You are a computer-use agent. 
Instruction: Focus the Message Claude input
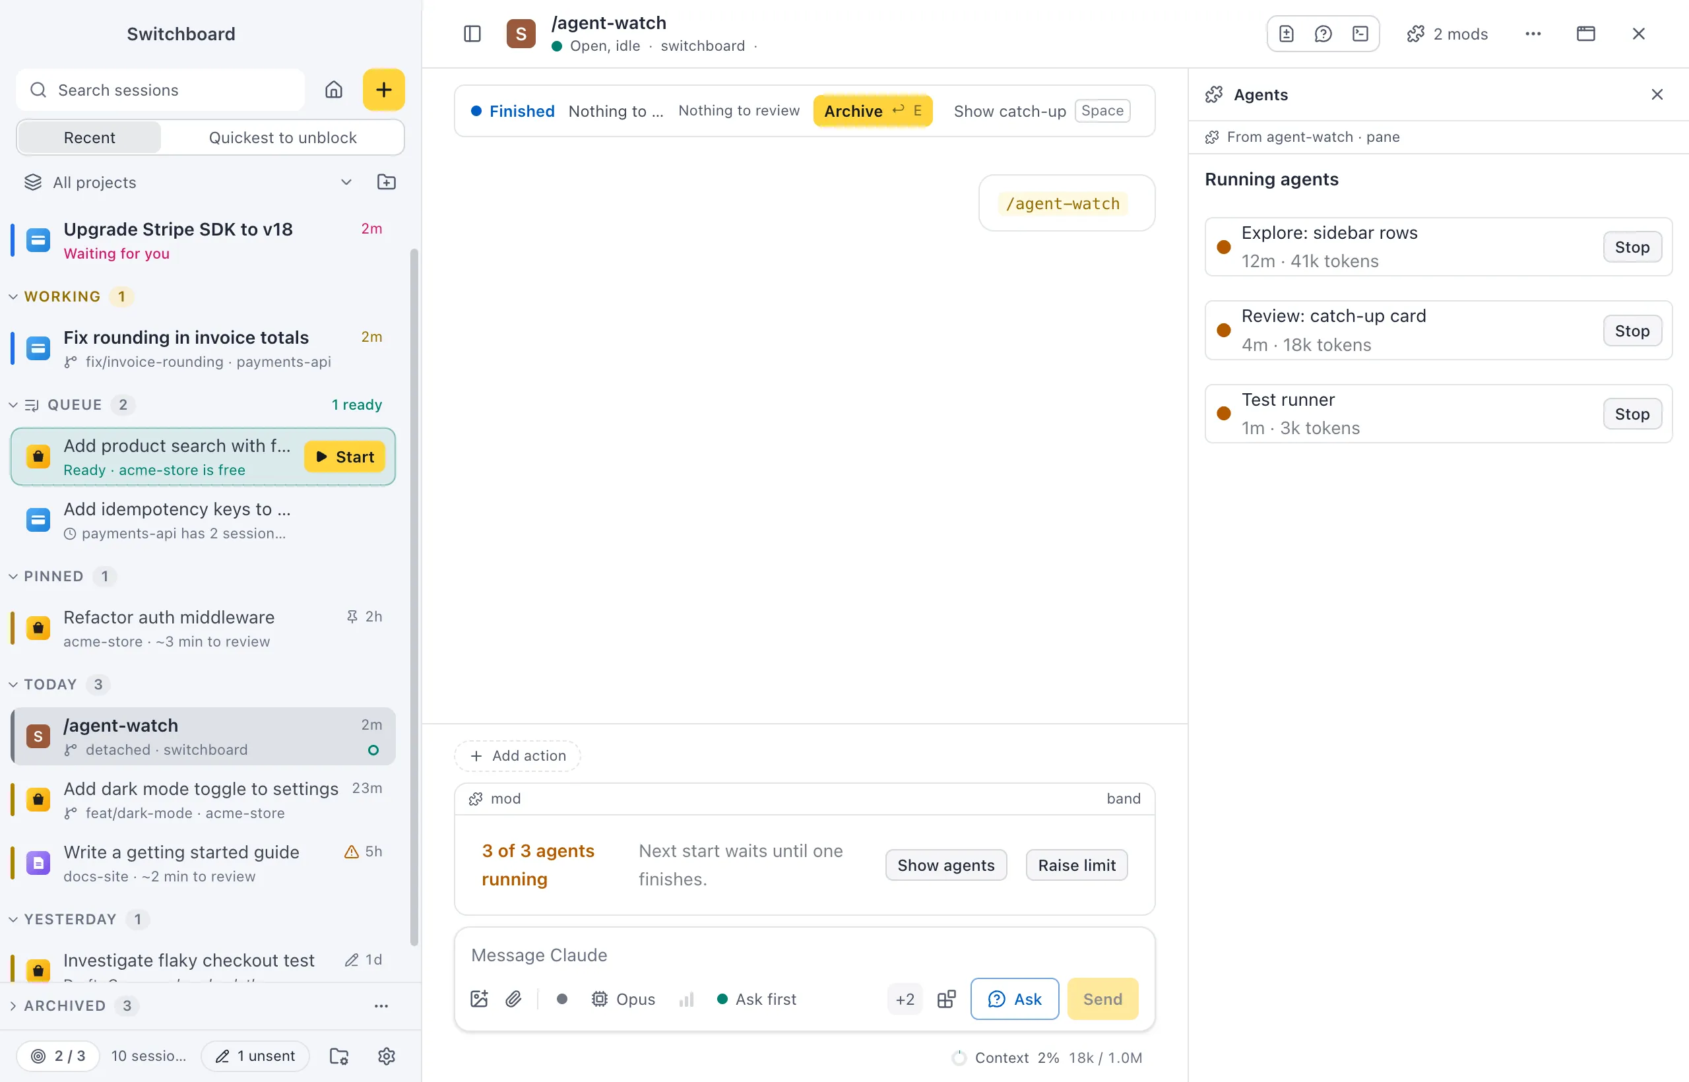tap(804, 955)
